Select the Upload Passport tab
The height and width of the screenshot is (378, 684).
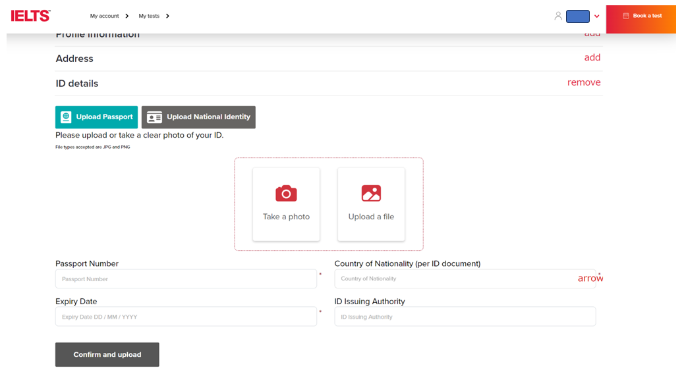click(x=96, y=117)
